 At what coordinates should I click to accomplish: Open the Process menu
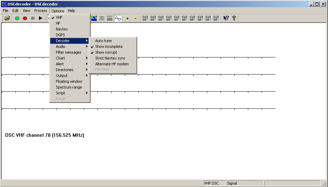click(x=41, y=11)
